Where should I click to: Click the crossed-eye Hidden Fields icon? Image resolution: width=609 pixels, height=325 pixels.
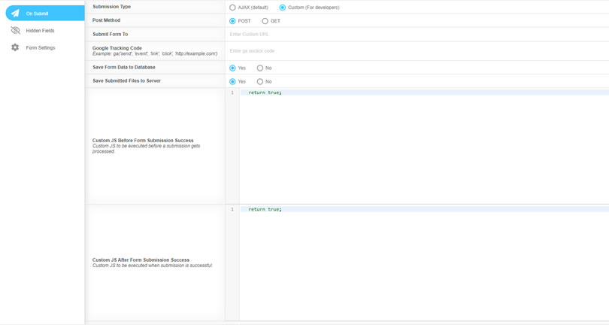point(15,30)
